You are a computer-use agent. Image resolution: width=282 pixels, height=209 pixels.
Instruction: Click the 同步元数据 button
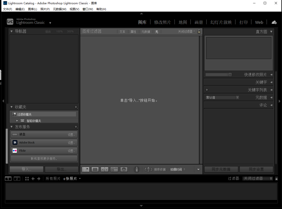(x=221, y=169)
